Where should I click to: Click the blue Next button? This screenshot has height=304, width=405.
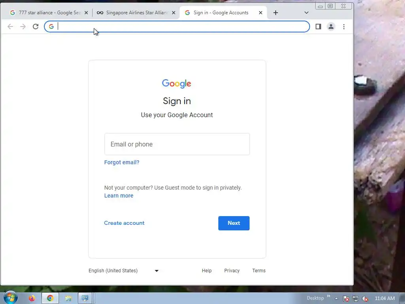pyautogui.click(x=234, y=223)
